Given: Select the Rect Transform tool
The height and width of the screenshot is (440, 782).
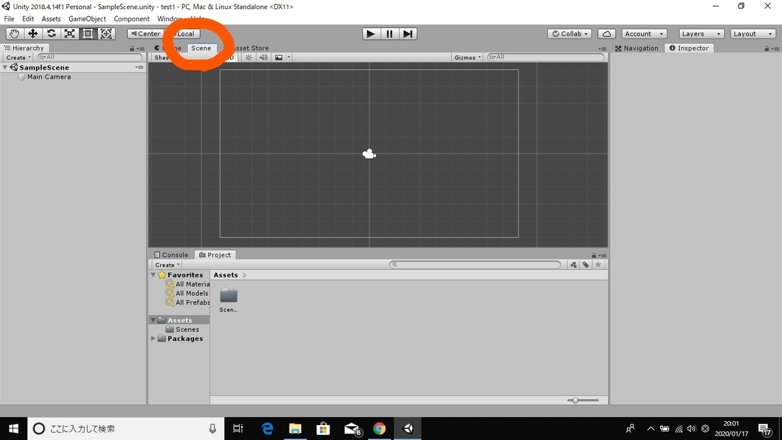Looking at the screenshot, I should pyautogui.click(x=87, y=34).
